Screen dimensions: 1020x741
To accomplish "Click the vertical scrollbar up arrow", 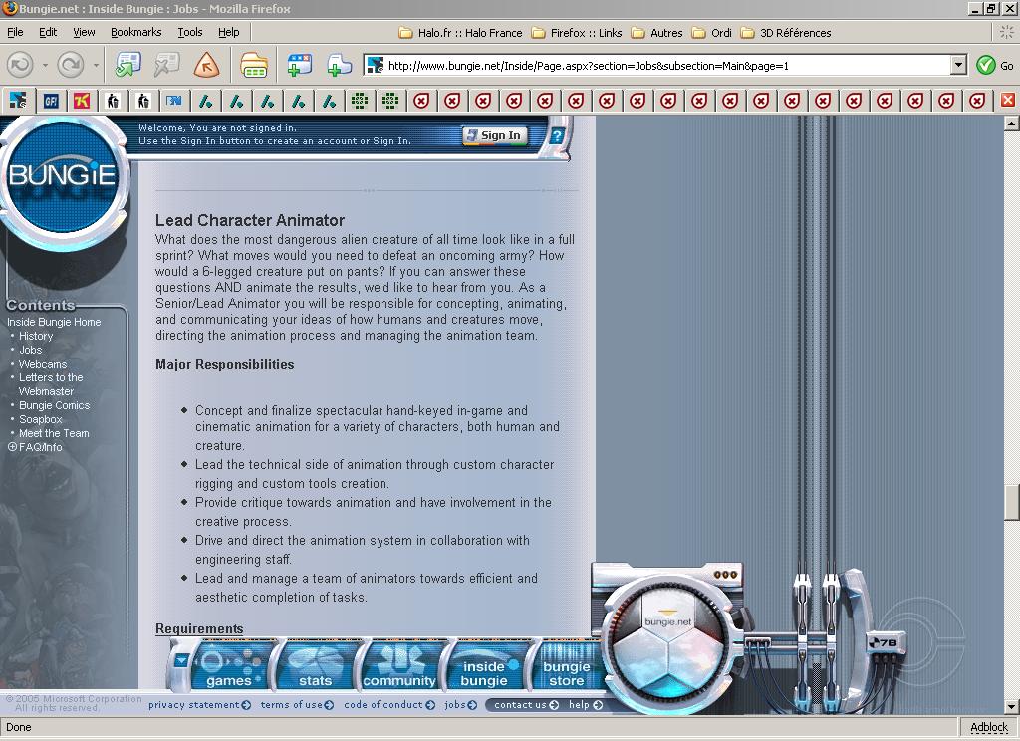I will [1012, 123].
